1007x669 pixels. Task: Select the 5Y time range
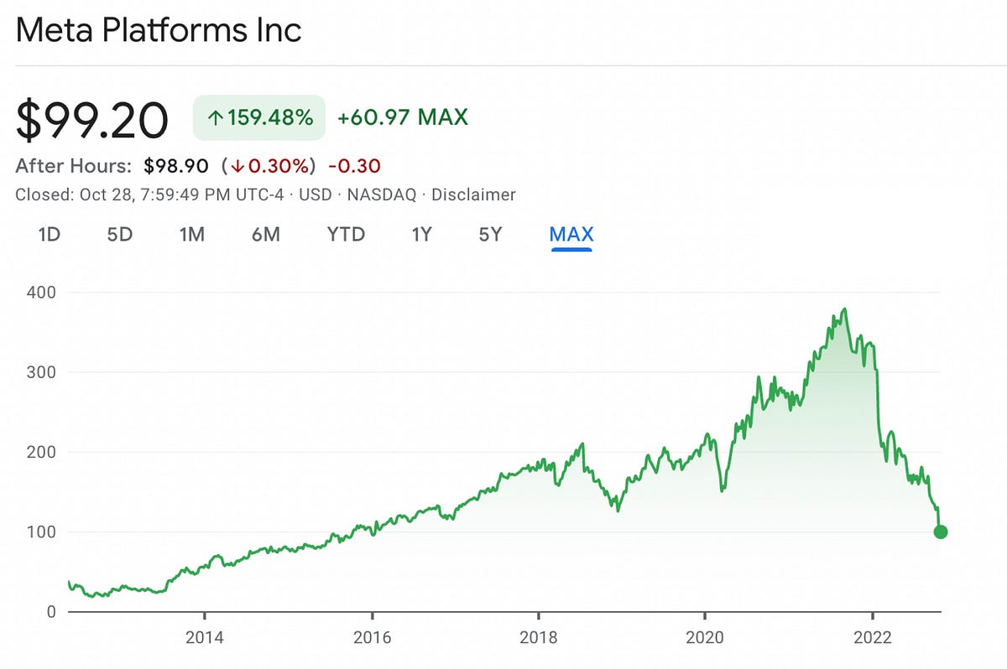491,235
